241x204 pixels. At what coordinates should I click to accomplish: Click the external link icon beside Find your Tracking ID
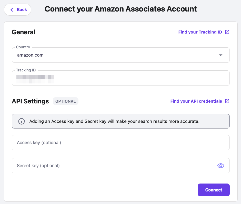coord(227,32)
